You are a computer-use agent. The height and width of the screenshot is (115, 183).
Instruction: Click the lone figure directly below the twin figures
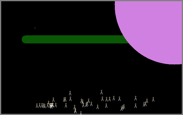66,105
